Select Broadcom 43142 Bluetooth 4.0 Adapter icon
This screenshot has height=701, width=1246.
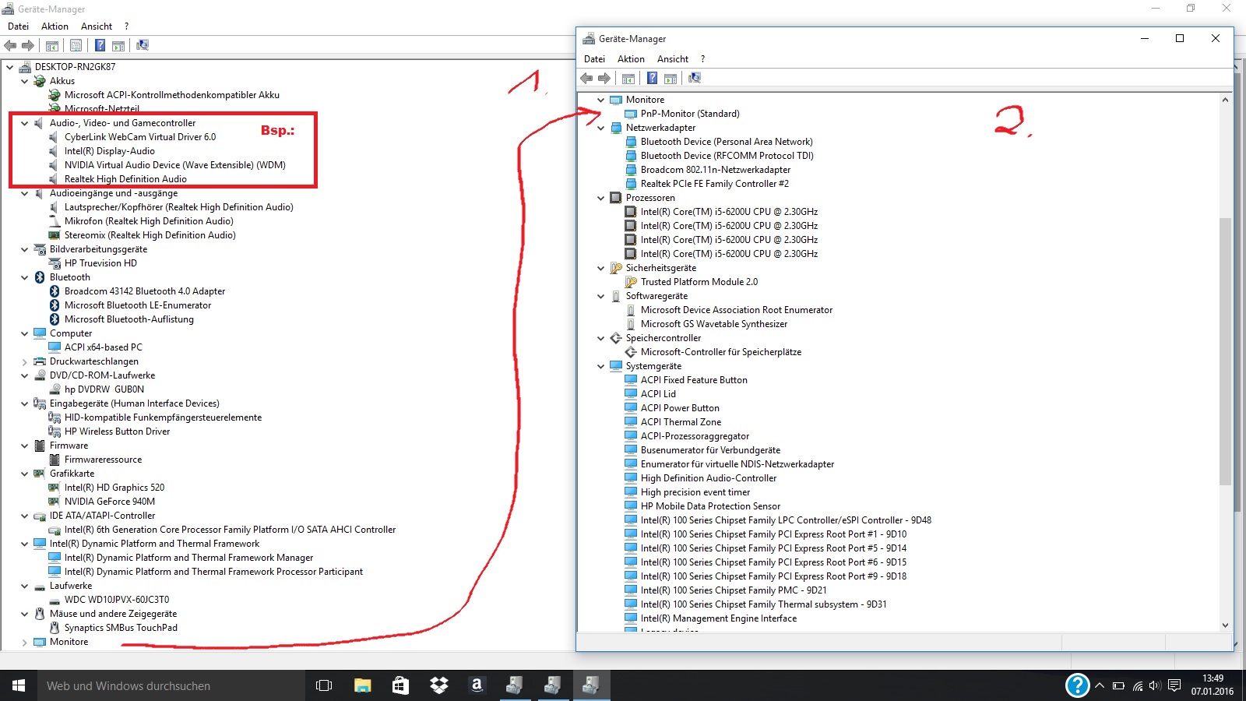(55, 291)
